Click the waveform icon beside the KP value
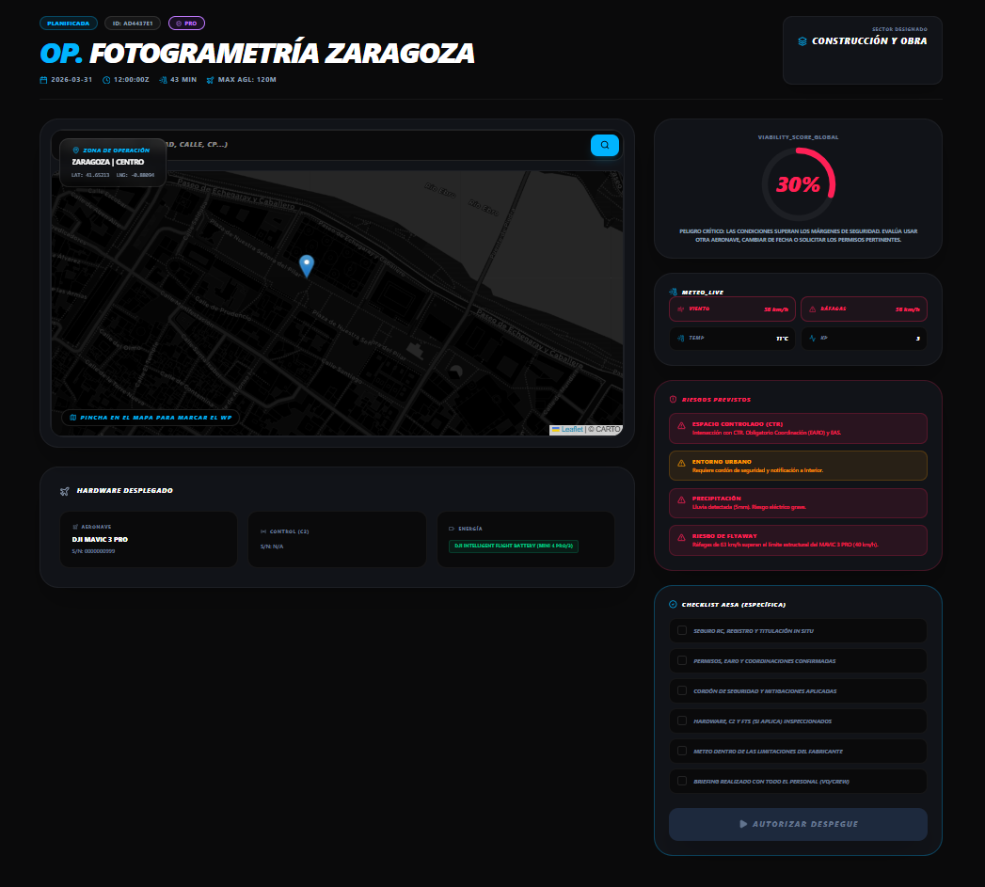This screenshot has width=985, height=887. click(813, 338)
